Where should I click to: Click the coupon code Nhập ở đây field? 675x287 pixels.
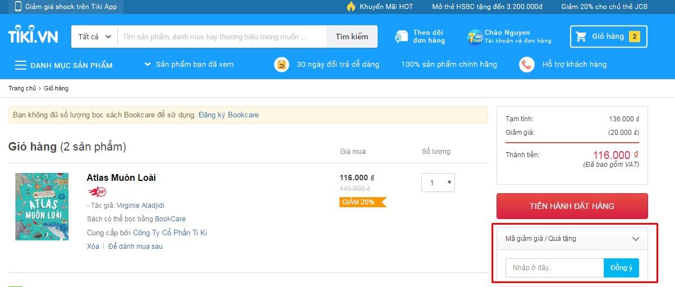(x=554, y=268)
